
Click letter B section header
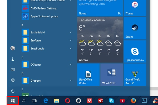pyautogui.click(x=22, y=25)
